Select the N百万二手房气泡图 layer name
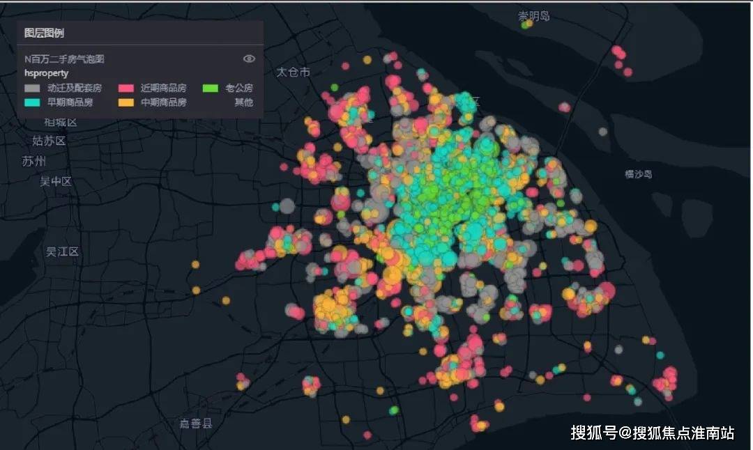 [64, 59]
